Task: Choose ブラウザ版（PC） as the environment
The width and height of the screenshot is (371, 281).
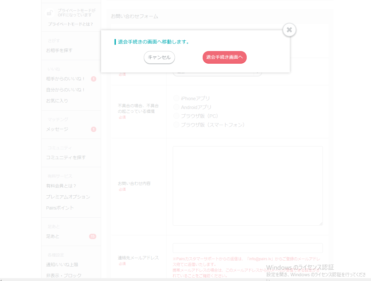Action: pyautogui.click(x=176, y=116)
